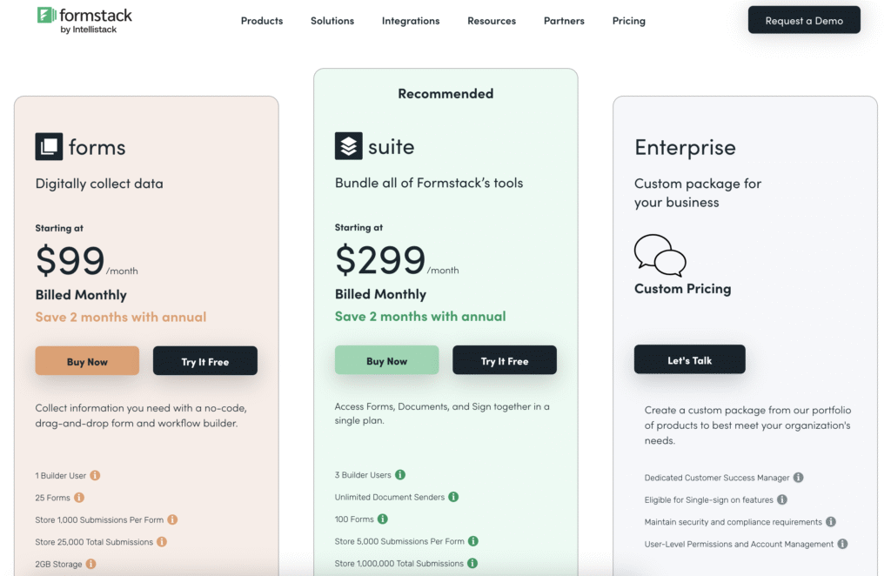The width and height of the screenshot is (891, 576).
Task: Open the Solutions navigation dropdown
Action: click(x=332, y=20)
